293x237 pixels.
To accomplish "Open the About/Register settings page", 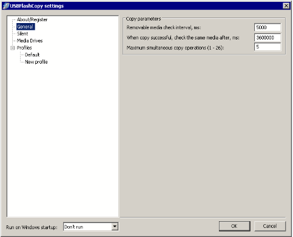I will pos(32,19).
